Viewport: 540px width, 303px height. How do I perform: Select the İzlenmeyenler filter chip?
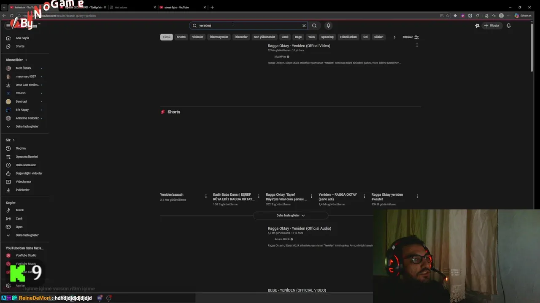[x=219, y=37]
